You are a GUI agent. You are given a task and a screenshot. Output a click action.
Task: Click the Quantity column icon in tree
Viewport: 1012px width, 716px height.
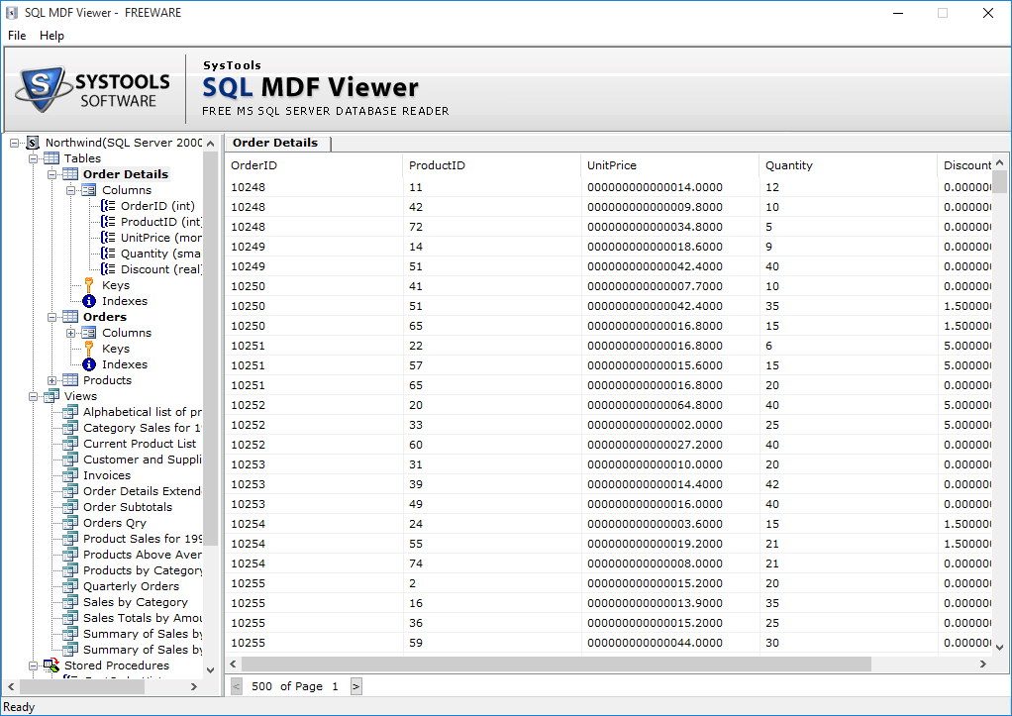click(109, 254)
